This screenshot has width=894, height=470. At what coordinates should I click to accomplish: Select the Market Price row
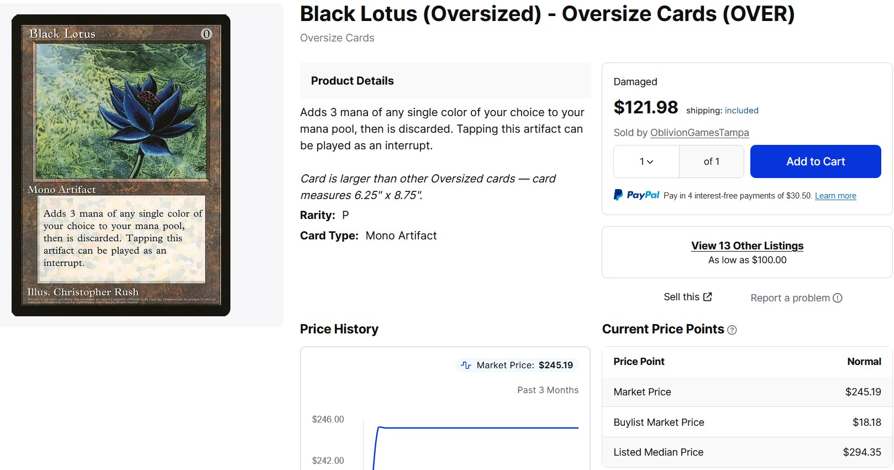coord(746,392)
